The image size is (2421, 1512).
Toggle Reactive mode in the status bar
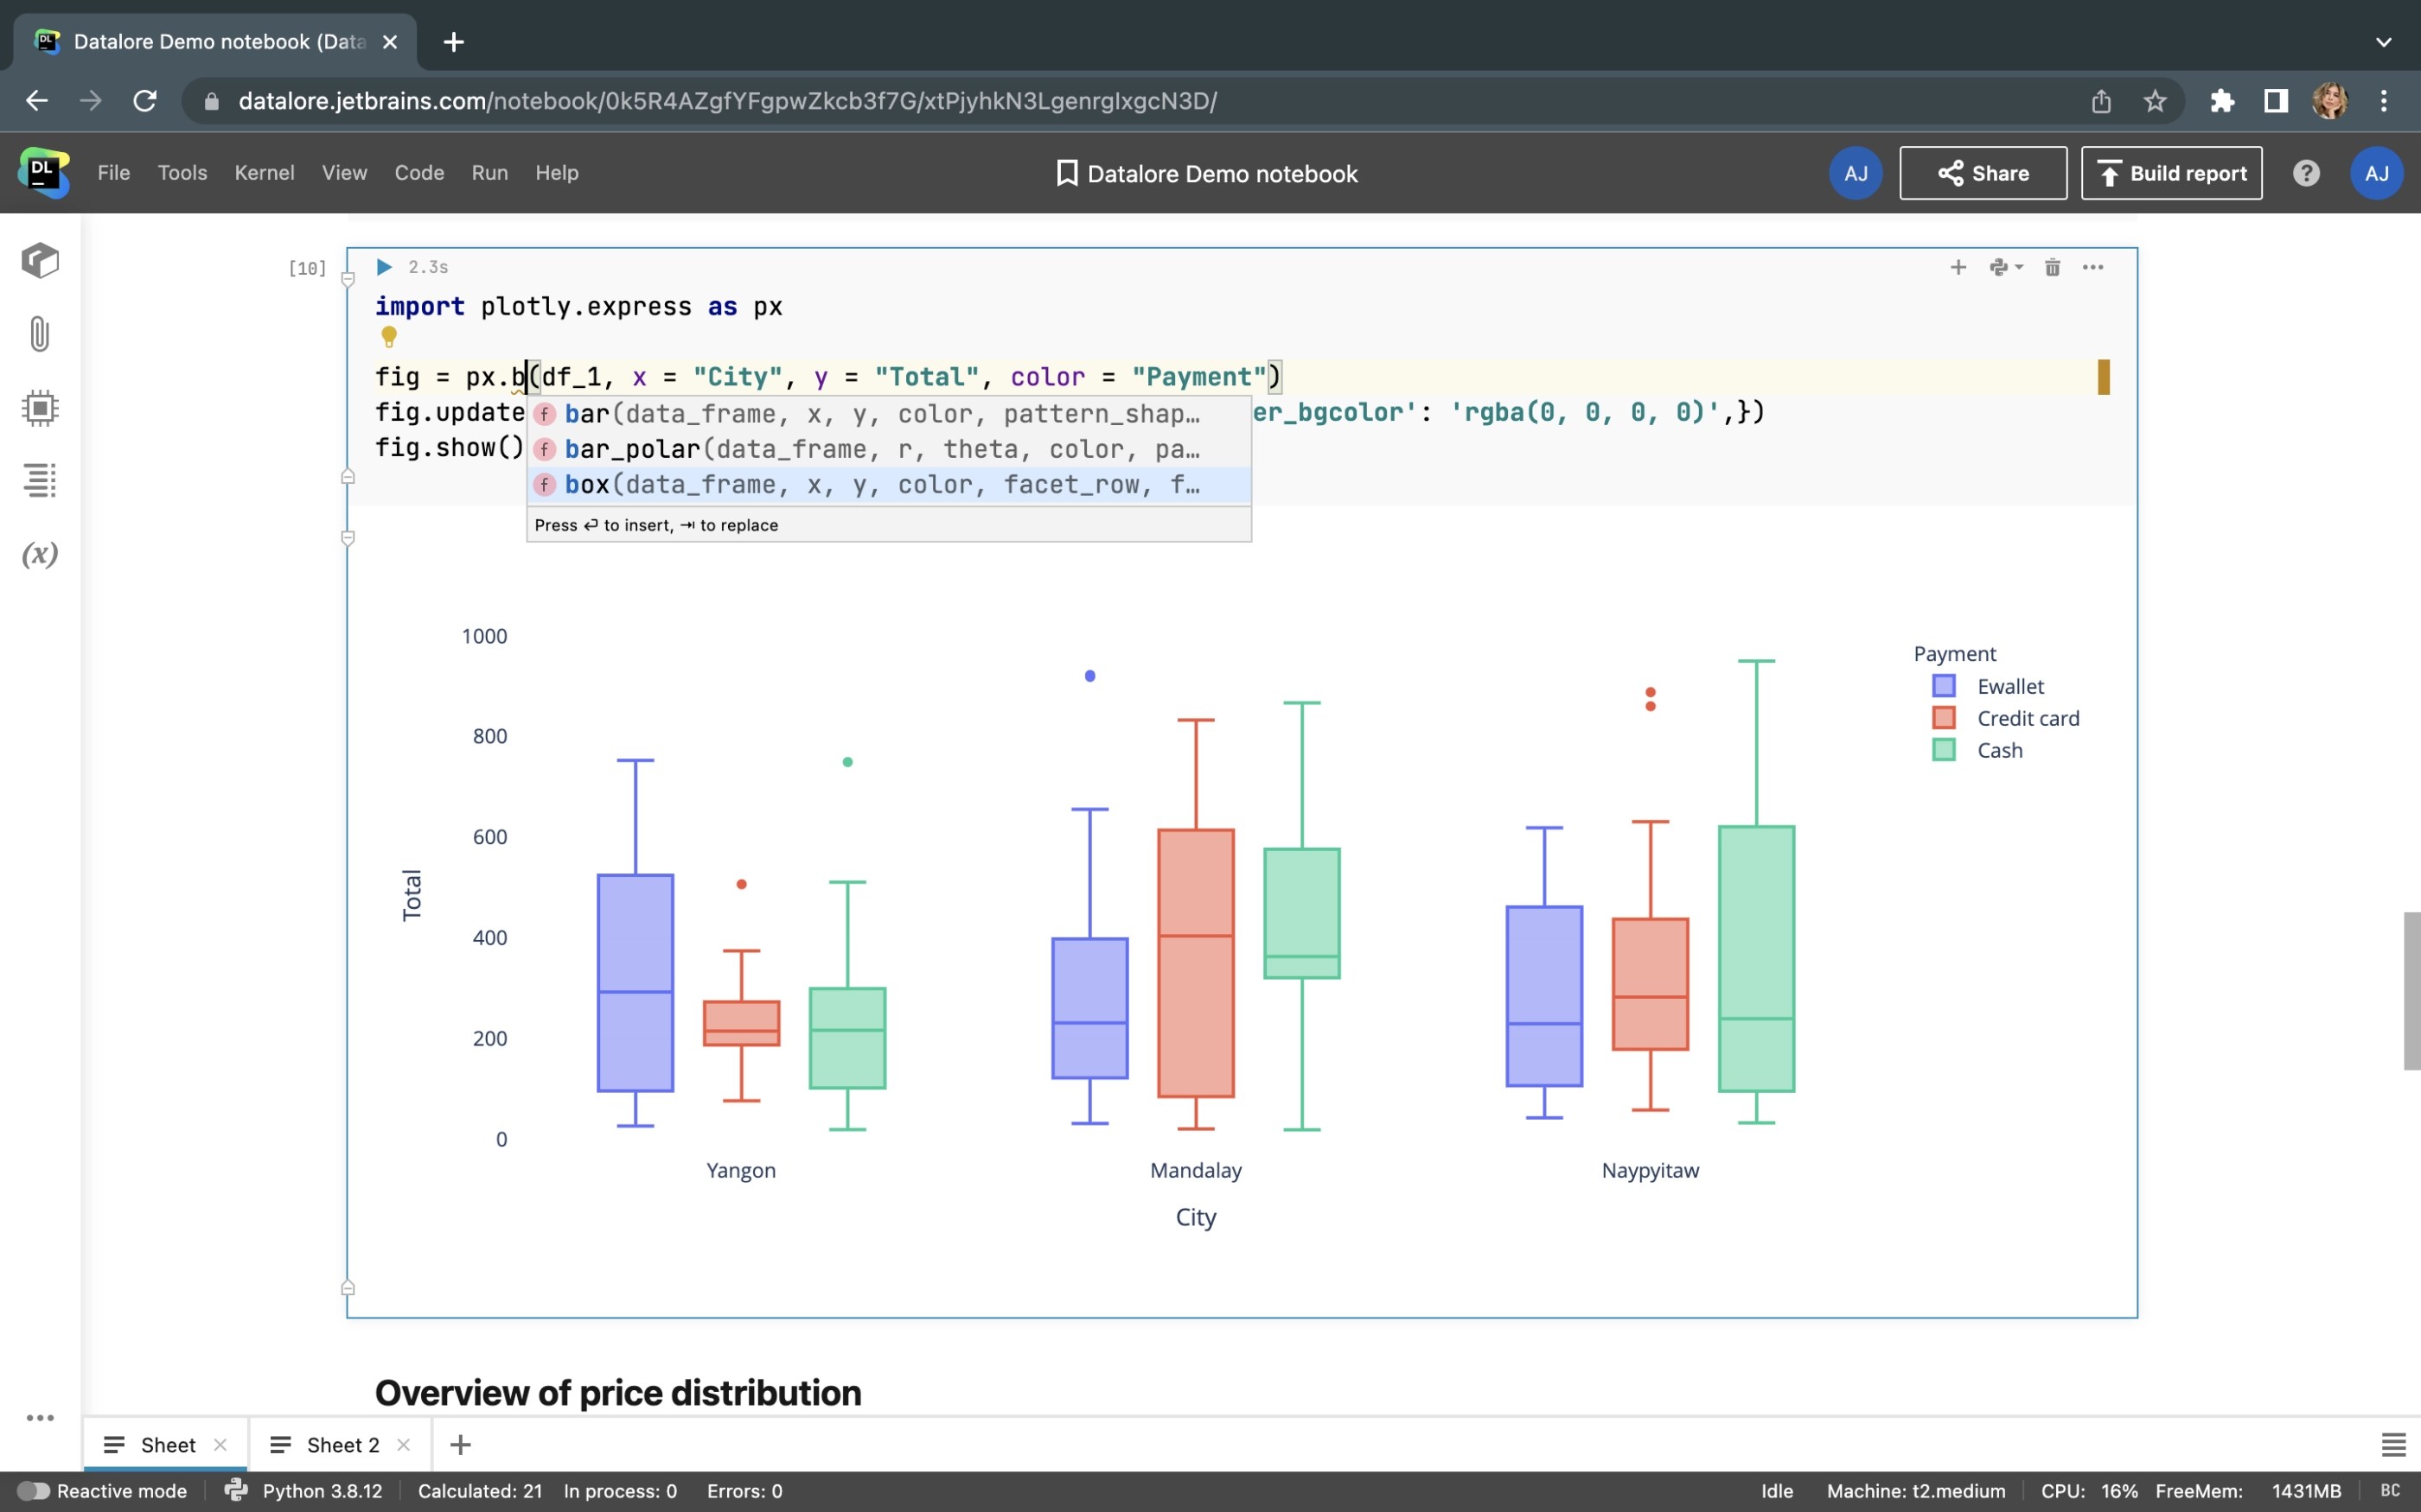tap(35, 1490)
